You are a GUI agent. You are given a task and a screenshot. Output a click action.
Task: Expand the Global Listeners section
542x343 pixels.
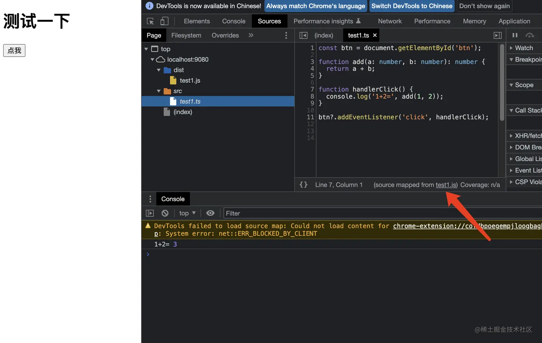pos(511,159)
